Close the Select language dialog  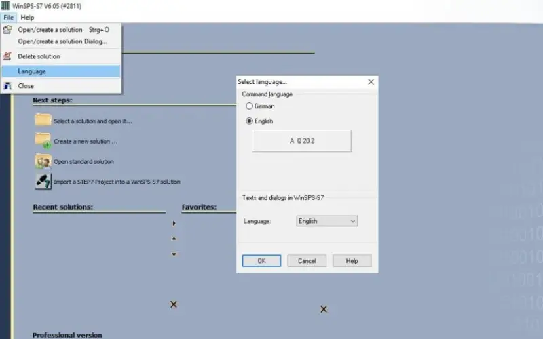pos(371,82)
